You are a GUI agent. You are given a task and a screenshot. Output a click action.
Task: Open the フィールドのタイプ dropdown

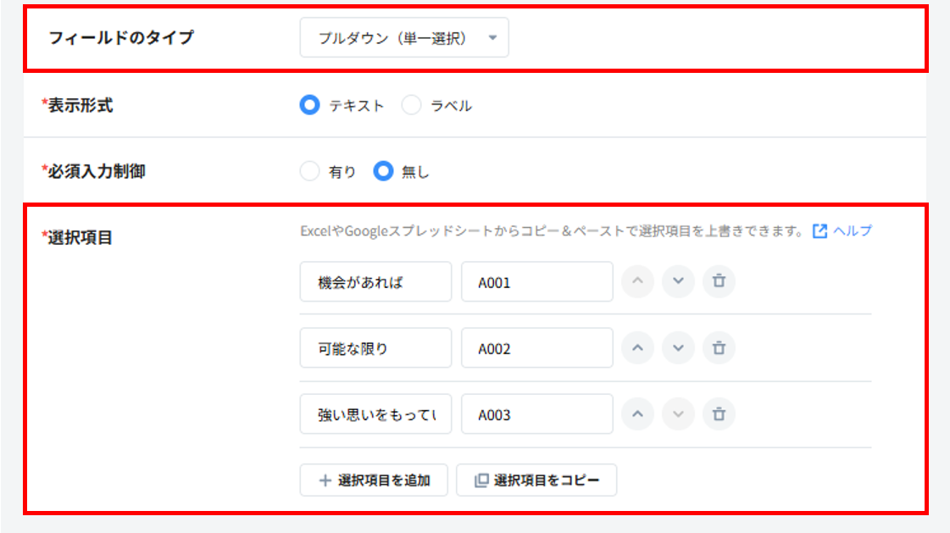point(404,38)
